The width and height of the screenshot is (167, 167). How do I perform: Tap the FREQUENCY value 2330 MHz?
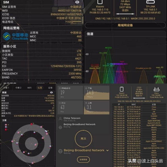pos(75,74)
